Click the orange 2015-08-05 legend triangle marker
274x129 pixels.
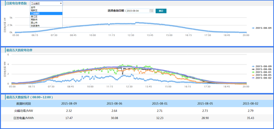coord(253,75)
